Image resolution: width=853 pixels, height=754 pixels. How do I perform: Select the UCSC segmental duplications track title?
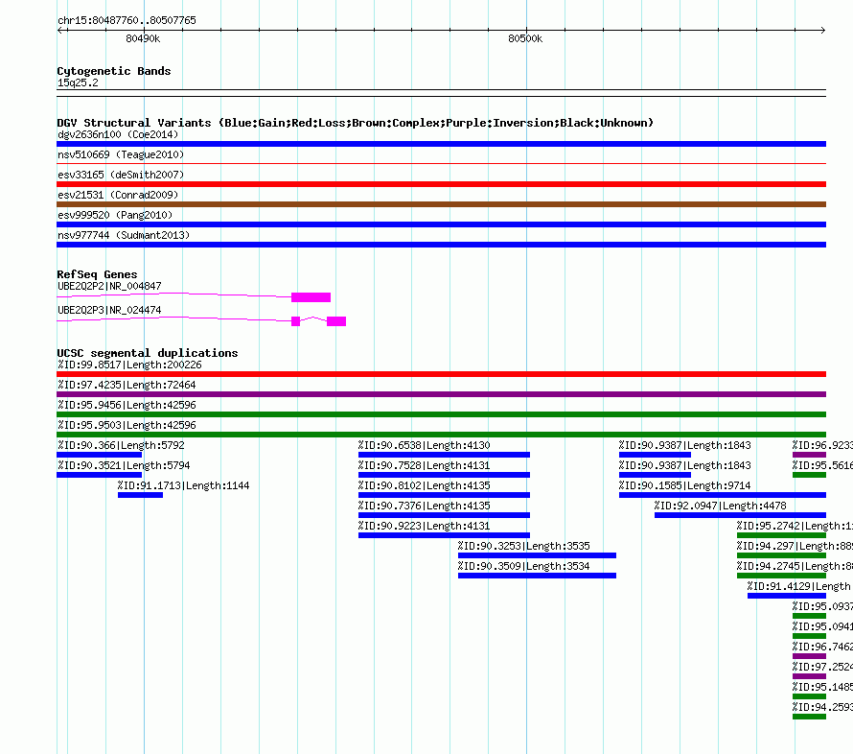(x=148, y=353)
